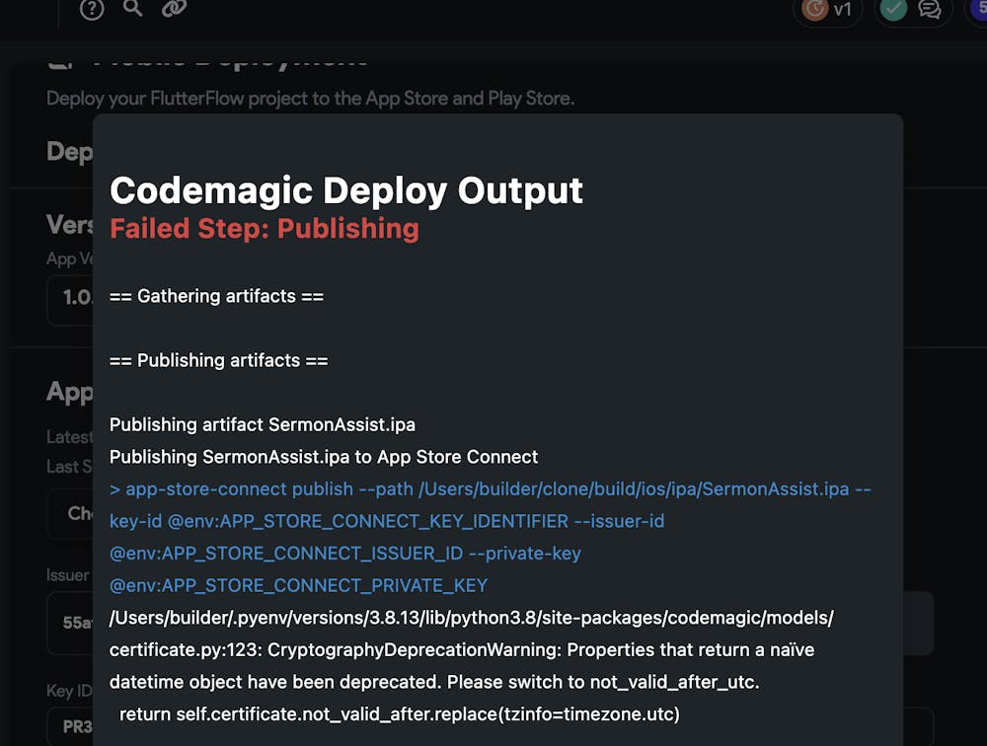Click the chain link icon in top bar
Viewport: 987px width, 746px height.
(174, 8)
